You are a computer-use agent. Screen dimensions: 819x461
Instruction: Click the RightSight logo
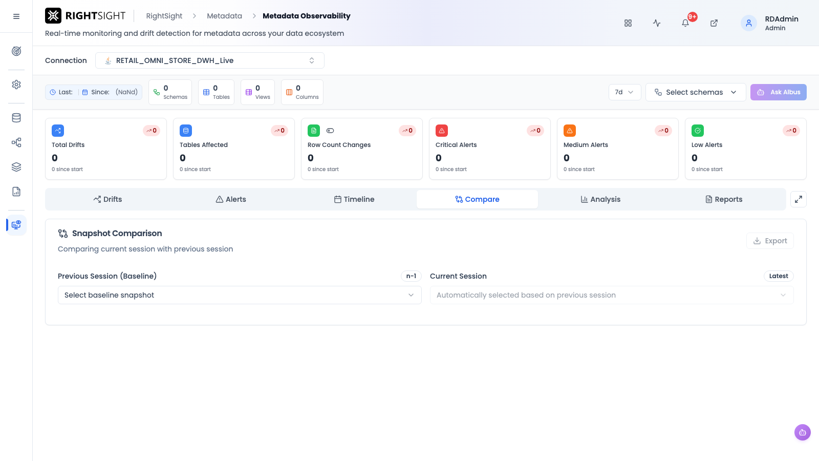click(85, 16)
